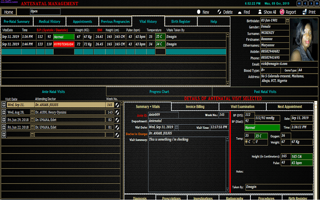Image resolution: width=320 pixels, height=200 pixels.
Task: Open the Visit Date calendar picker
Action: pos(177,127)
